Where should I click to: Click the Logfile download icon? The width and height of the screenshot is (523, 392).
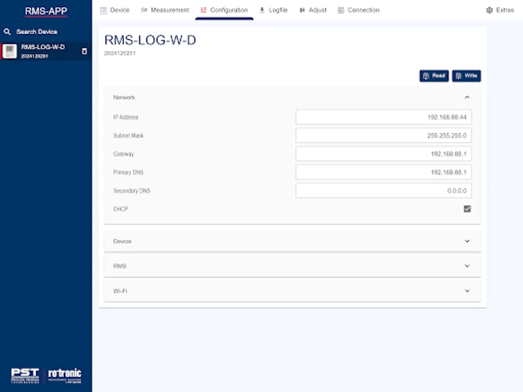pos(261,10)
